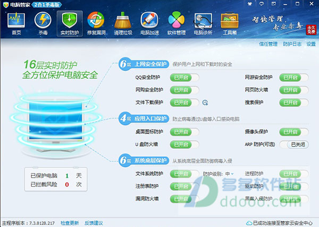This screenshot has width=319, height=227.
Task: Open the 软件管理 colorful clover icon
Action: point(176,23)
